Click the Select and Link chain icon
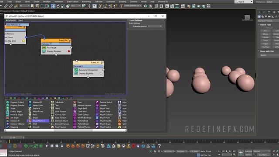The width and height of the screenshot is (279, 157). coord(6,6)
